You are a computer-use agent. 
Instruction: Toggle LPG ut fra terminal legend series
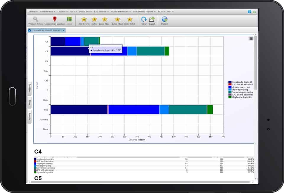point(241,95)
